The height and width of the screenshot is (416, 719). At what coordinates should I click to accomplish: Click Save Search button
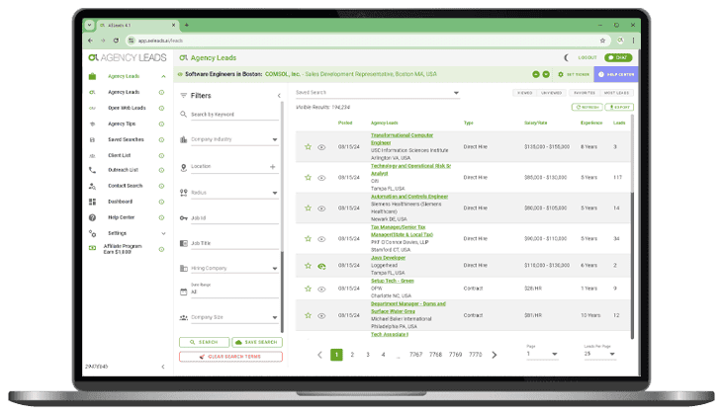point(257,342)
